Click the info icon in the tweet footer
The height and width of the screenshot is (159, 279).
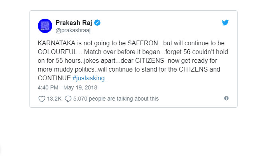[226, 98]
